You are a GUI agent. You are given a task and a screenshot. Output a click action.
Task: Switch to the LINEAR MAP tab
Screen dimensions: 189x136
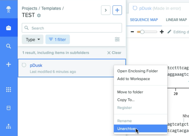[x=176, y=20]
